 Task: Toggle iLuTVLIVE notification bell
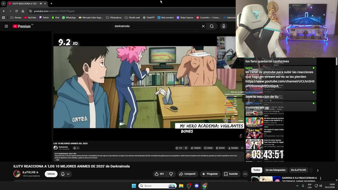tap(63, 174)
